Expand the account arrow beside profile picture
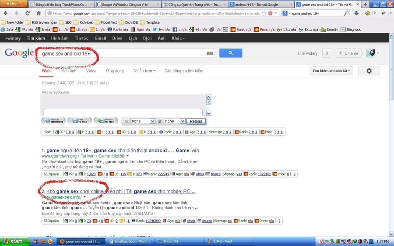The image size is (394, 246). (378, 53)
